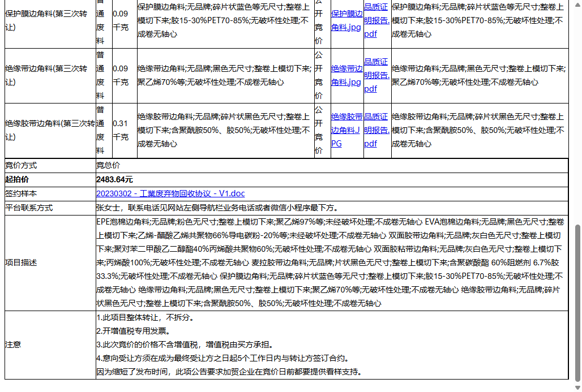Click the scrollbar down arrow
This screenshot has height=392, width=582.
(577, 388)
